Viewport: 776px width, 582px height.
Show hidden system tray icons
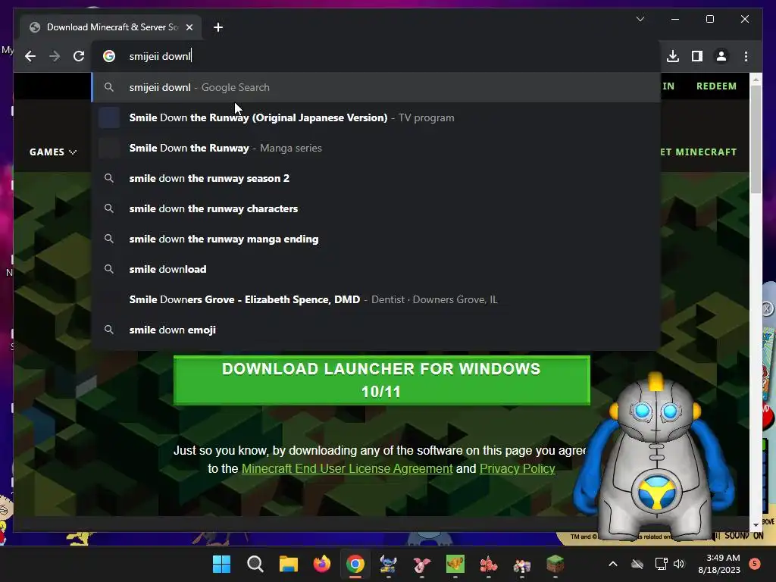coord(612,564)
